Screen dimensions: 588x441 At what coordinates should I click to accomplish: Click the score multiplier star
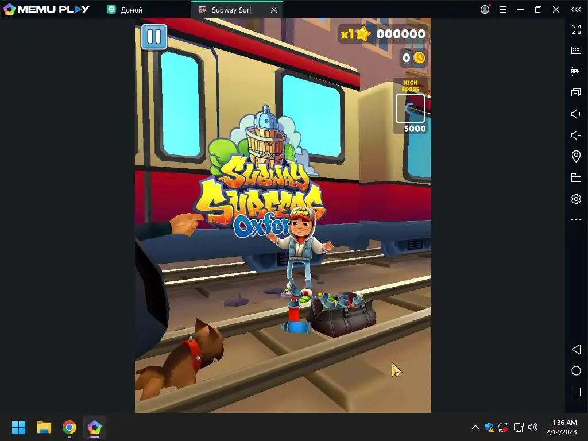[363, 34]
